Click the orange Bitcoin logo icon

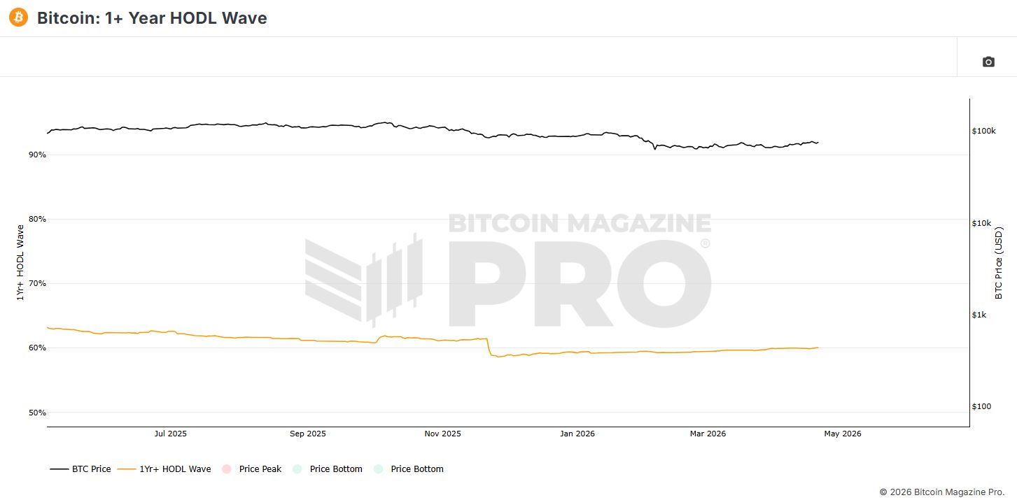(x=19, y=17)
